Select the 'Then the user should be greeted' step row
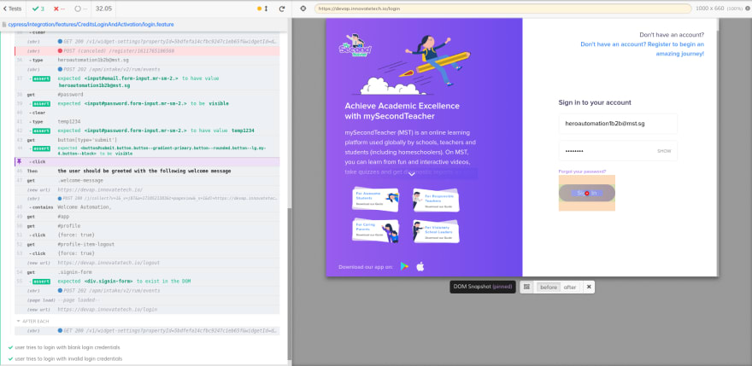 (x=147, y=171)
